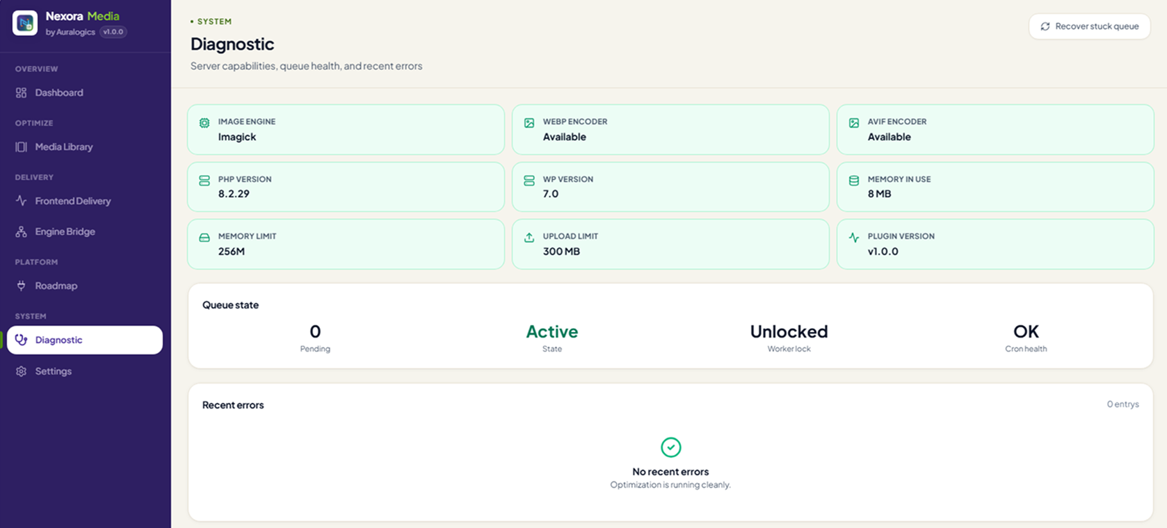1167x528 pixels.
Task: Click the '0 entrys' counter text
Action: pyautogui.click(x=1122, y=404)
